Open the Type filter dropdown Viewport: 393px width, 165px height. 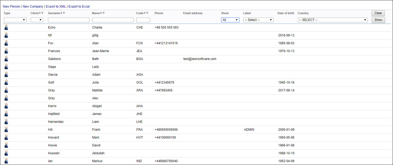point(15,20)
